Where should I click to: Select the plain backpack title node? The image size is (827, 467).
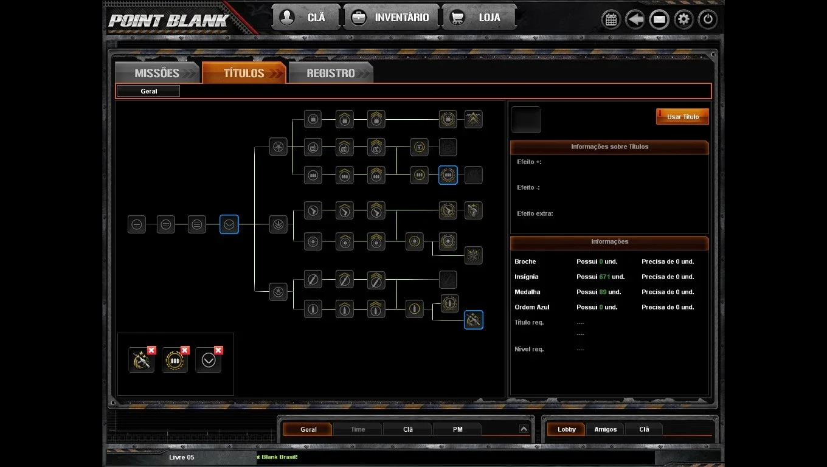coord(313,119)
